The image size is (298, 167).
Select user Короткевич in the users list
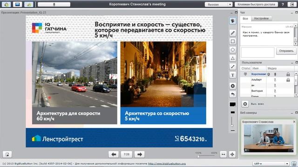(x=258, y=74)
